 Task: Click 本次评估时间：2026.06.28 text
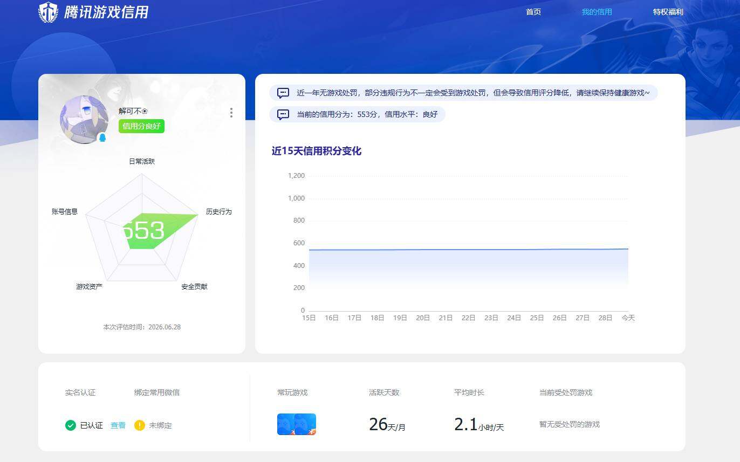tap(142, 327)
